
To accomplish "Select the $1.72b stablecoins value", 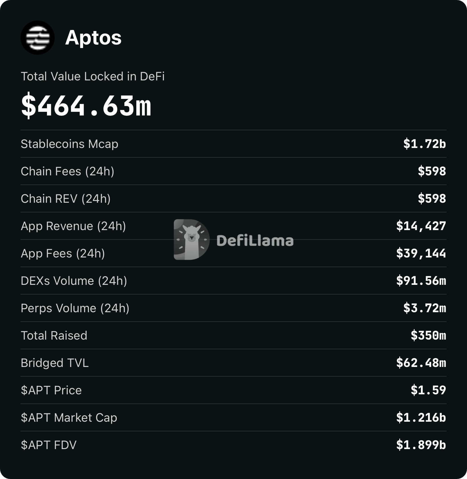I will pyautogui.click(x=424, y=144).
